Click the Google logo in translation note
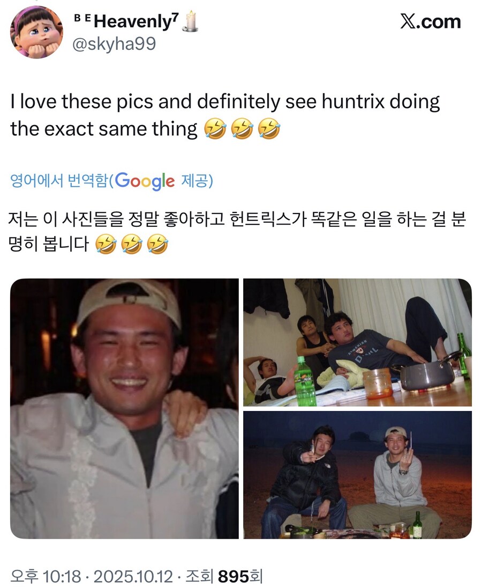Image resolution: width=482 pixels, height=588 pixels. 145,181
